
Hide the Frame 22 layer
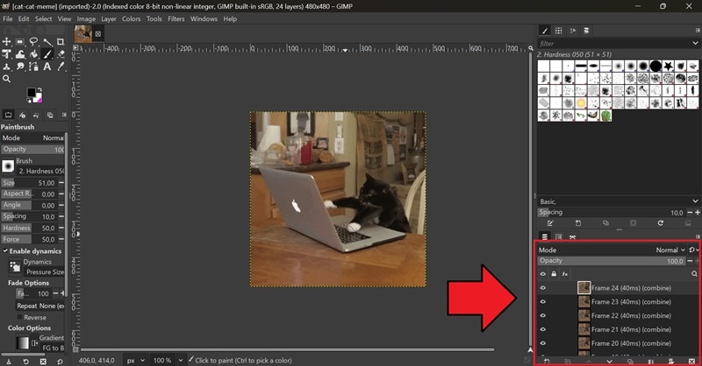pyautogui.click(x=543, y=315)
